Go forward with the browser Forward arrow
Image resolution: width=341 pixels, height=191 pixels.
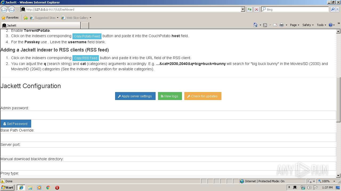[11, 9]
